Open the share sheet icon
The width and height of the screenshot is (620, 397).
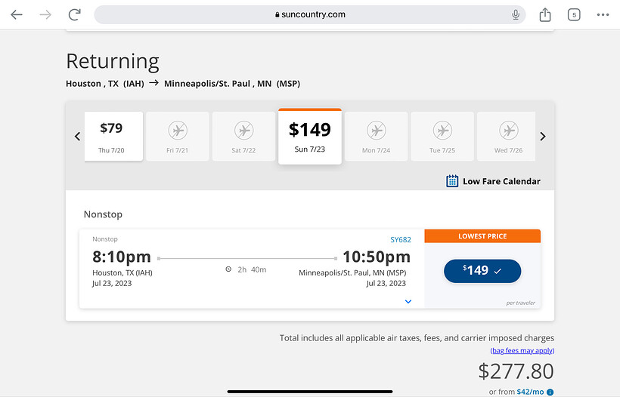click(545, 14)
